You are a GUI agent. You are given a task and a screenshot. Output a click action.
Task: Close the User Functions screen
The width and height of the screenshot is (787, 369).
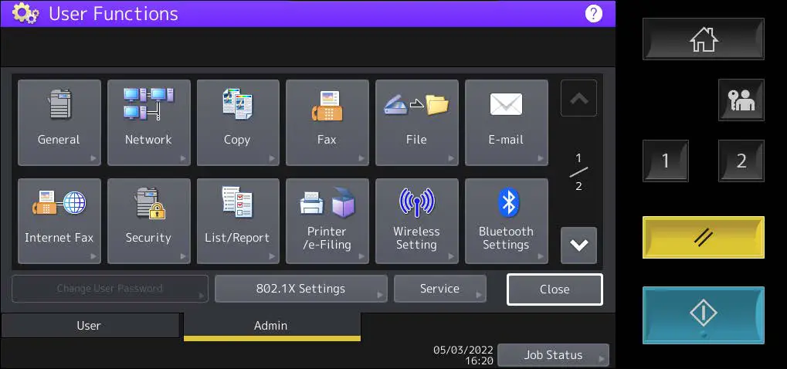(x=555, y=289)
